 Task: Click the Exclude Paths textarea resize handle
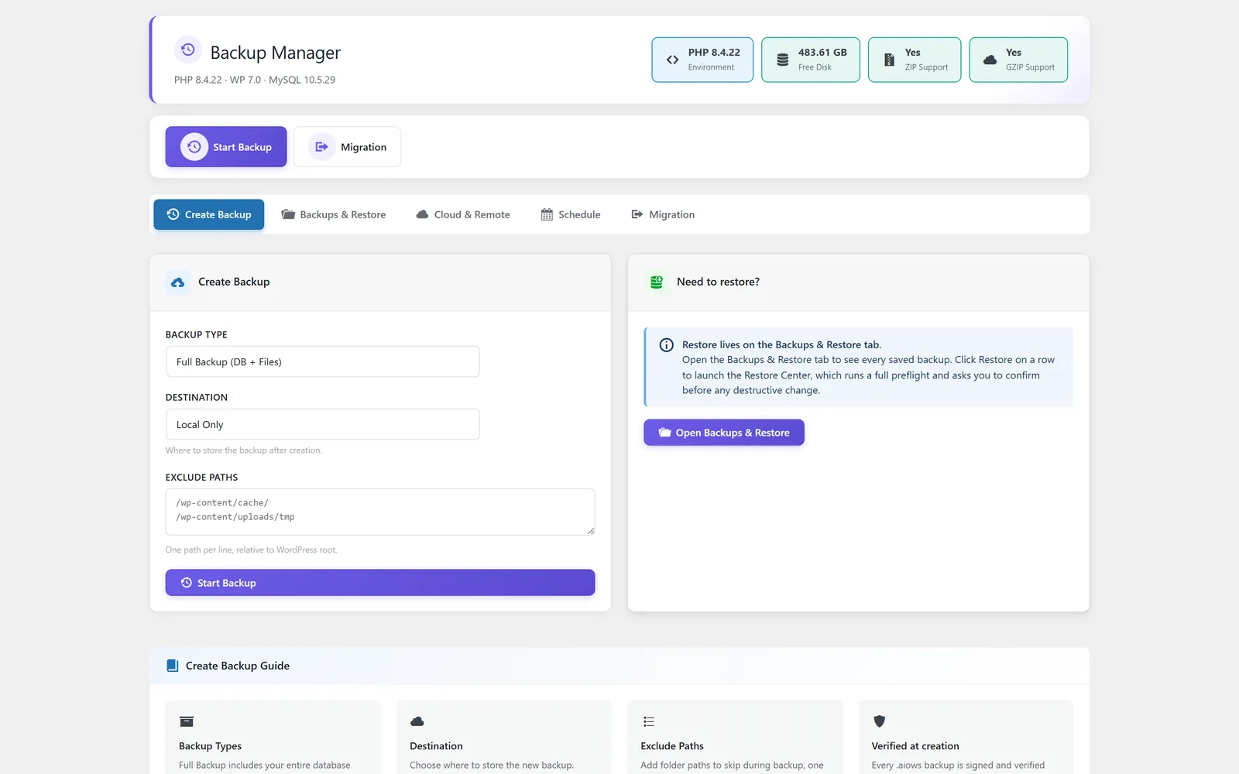click(x=590, y=530)
